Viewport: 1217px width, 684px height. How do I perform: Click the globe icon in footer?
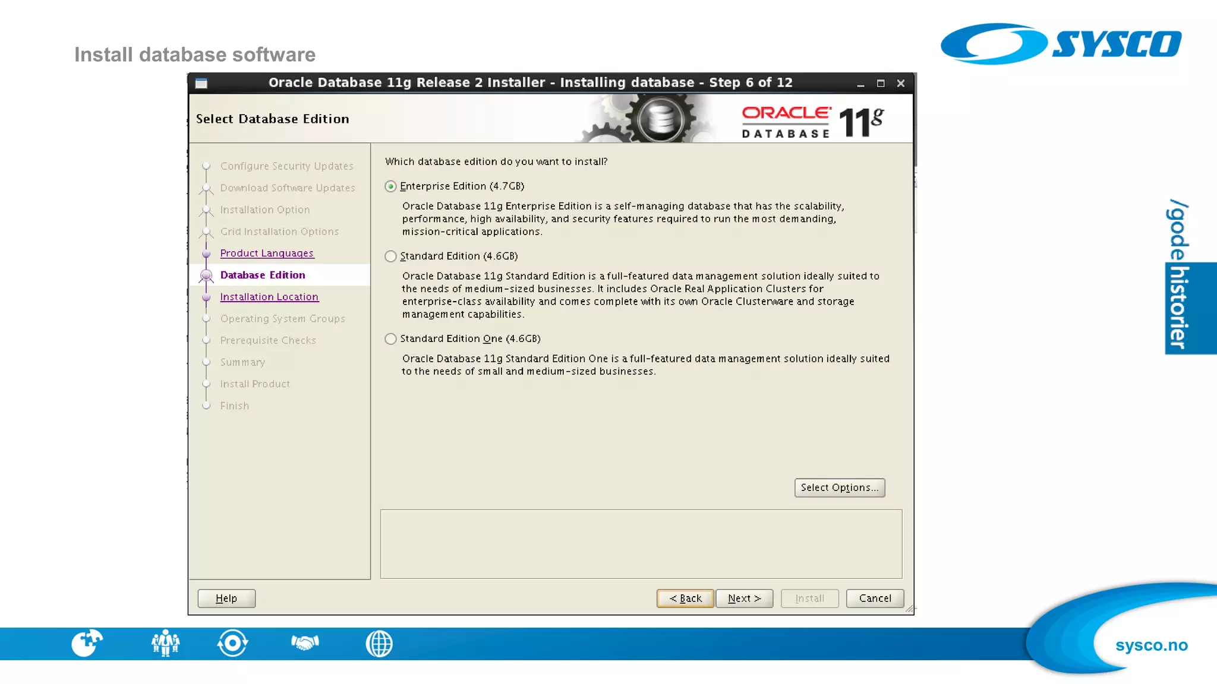pyautogui.click(x=379, y=644)
